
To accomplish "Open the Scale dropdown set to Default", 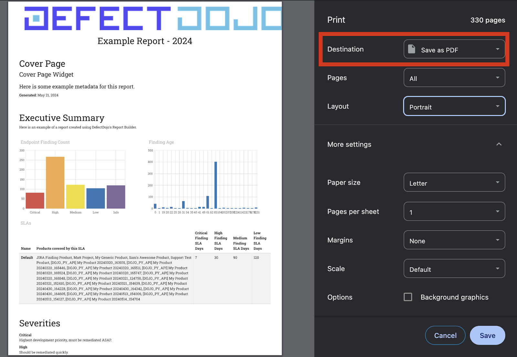I will [x=454, y=269].
